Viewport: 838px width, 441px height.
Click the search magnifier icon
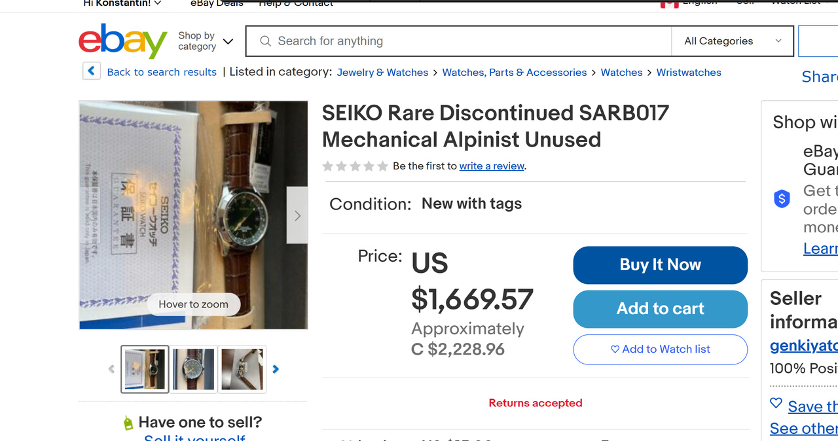tap(265, 41)
